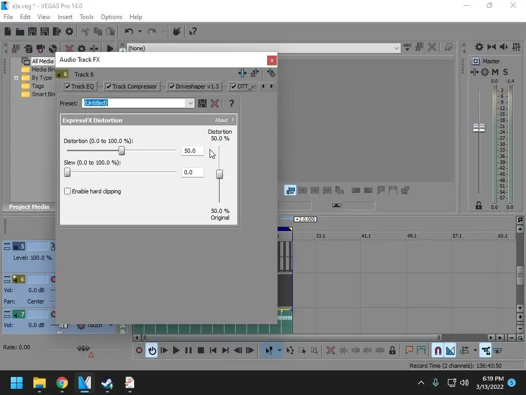Select the Normal Edit tool
526x395 pixels.
[269, 351]
